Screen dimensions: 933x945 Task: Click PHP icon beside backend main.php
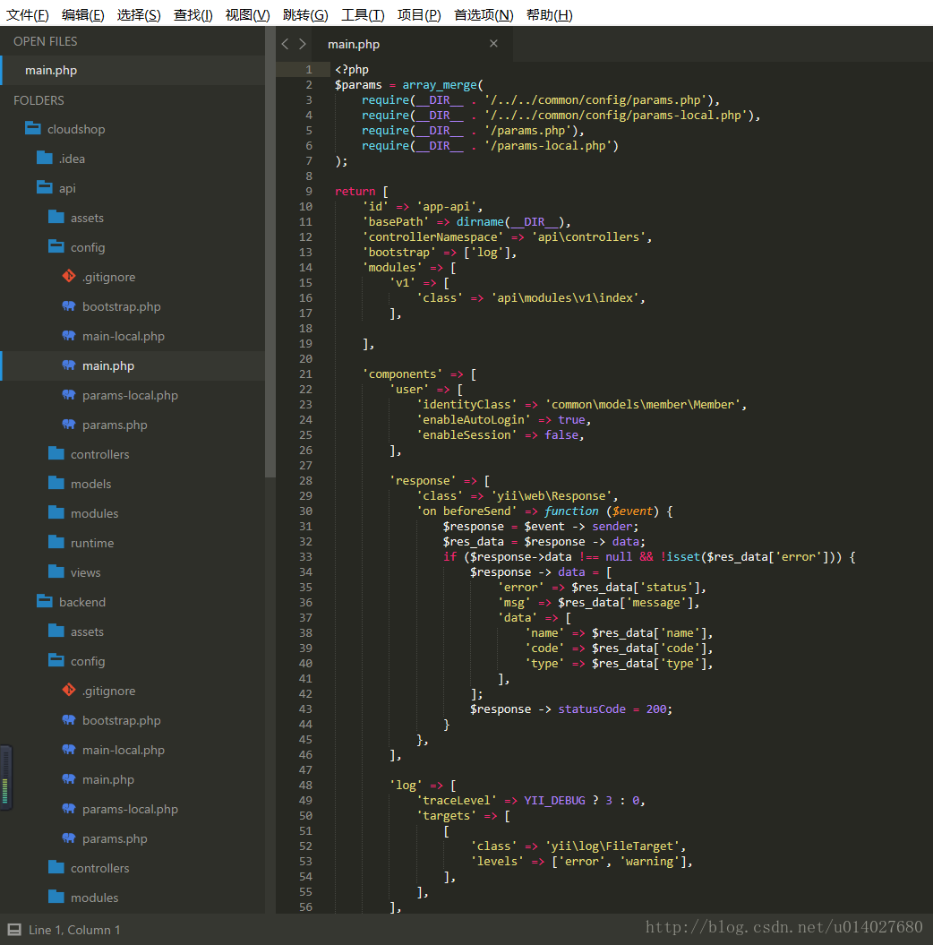(69, 778)
